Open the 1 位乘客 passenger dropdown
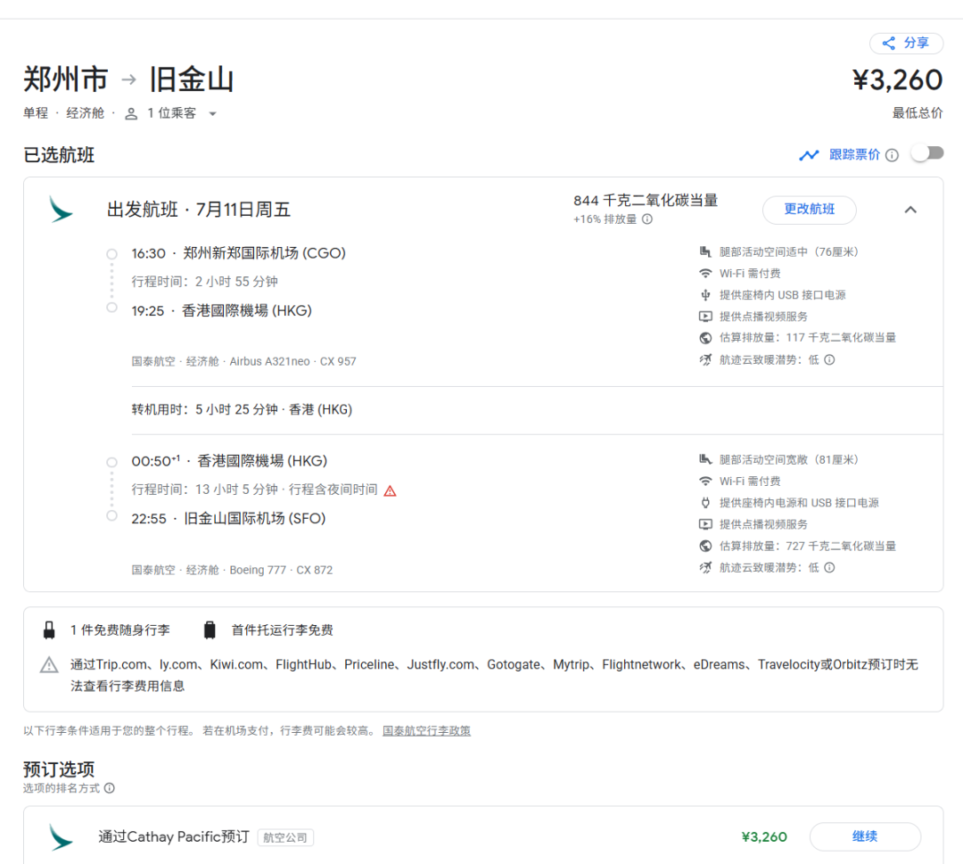 coord(170,113)
